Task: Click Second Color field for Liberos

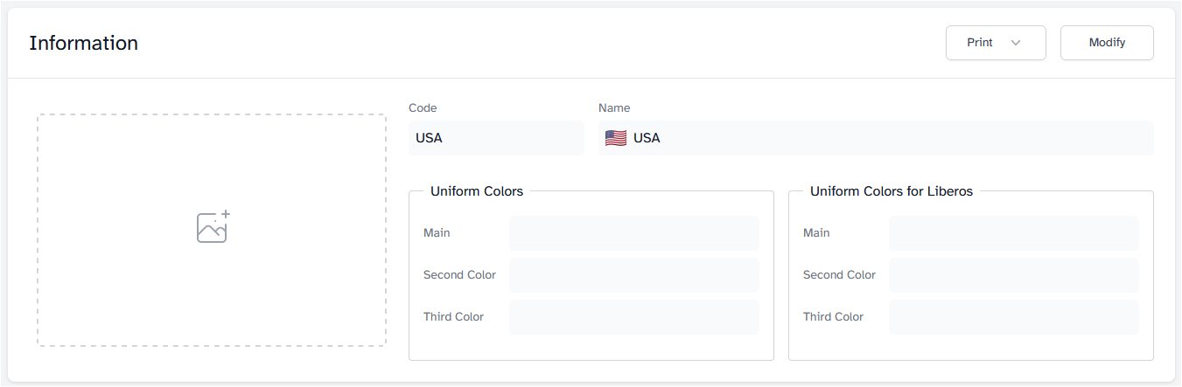Action: click(1013, 275)
